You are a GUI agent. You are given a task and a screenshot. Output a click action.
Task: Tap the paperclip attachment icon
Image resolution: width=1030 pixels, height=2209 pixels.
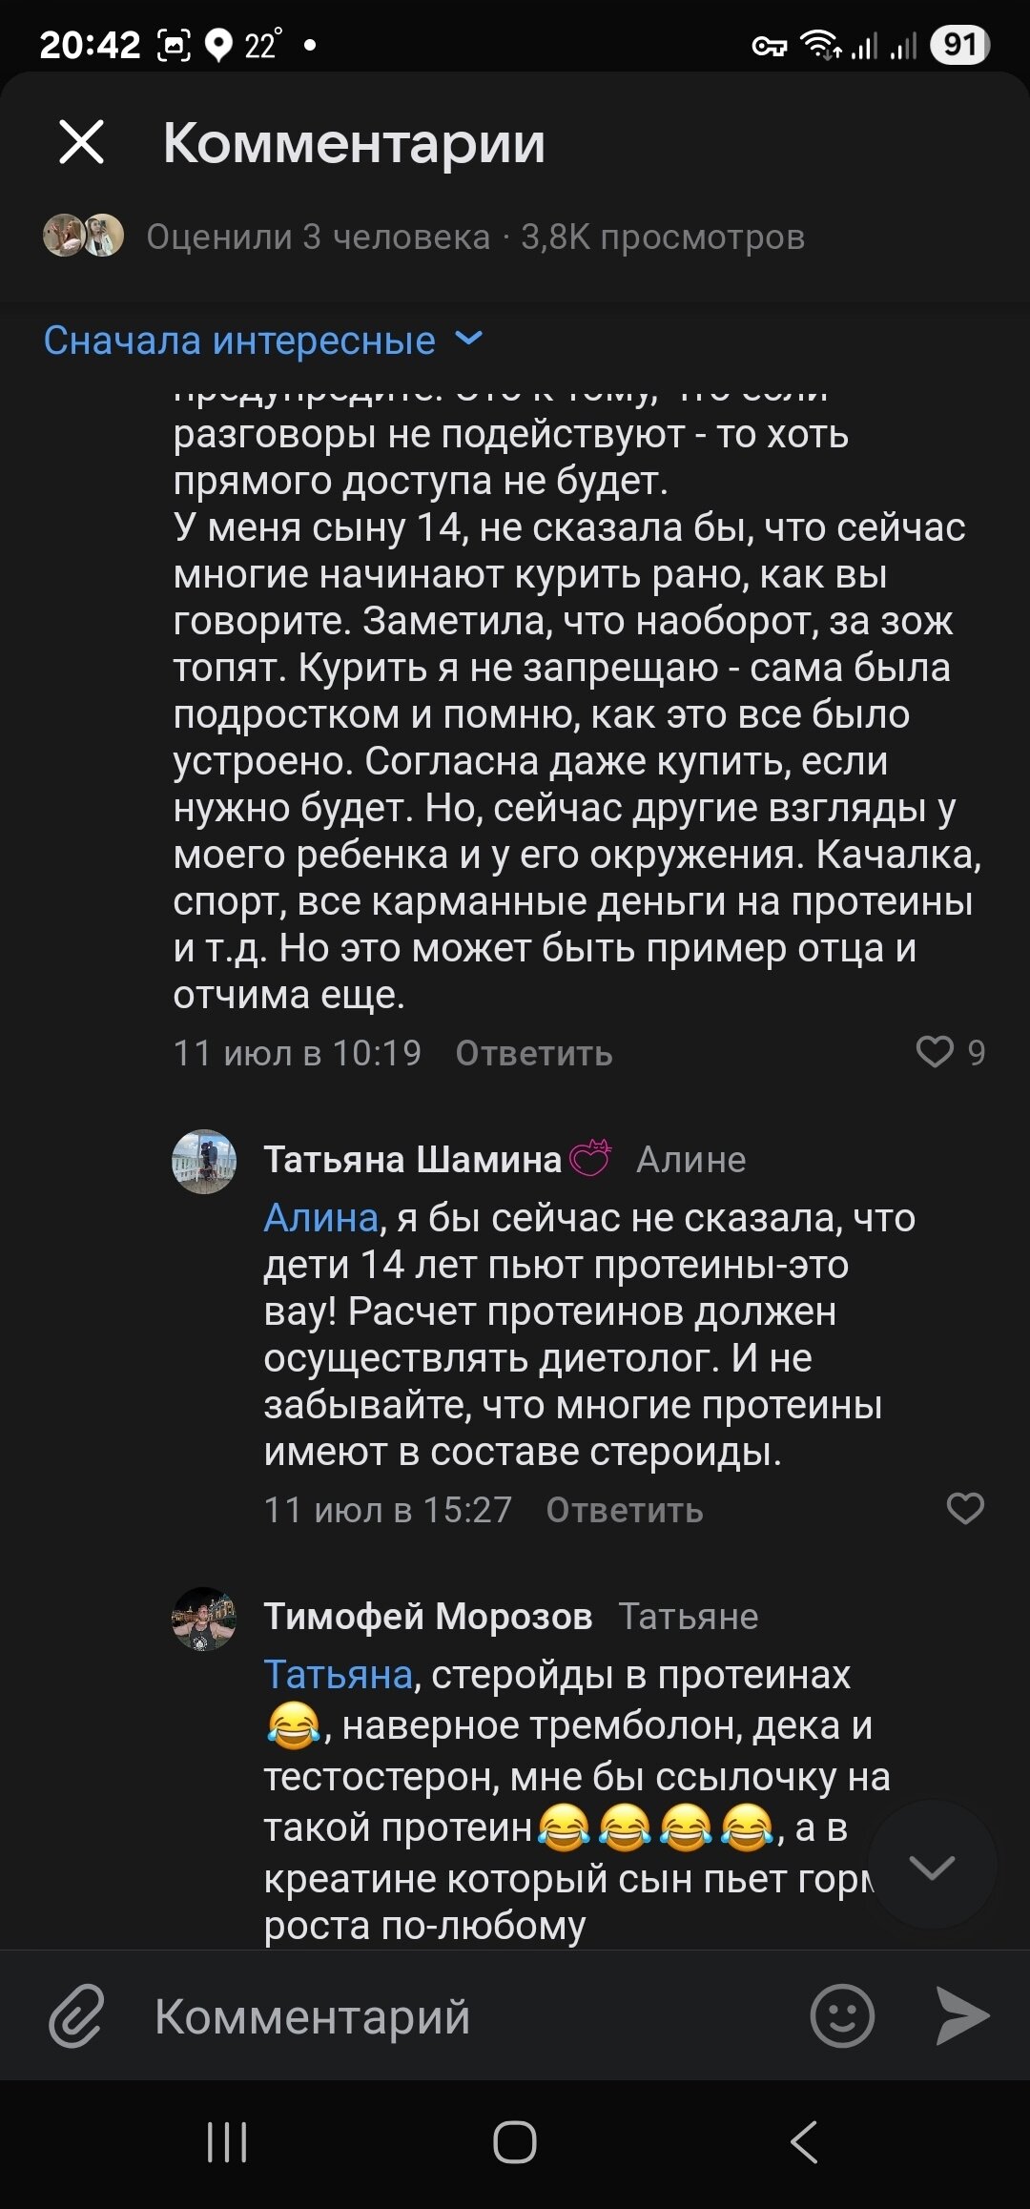(76, 2016)
